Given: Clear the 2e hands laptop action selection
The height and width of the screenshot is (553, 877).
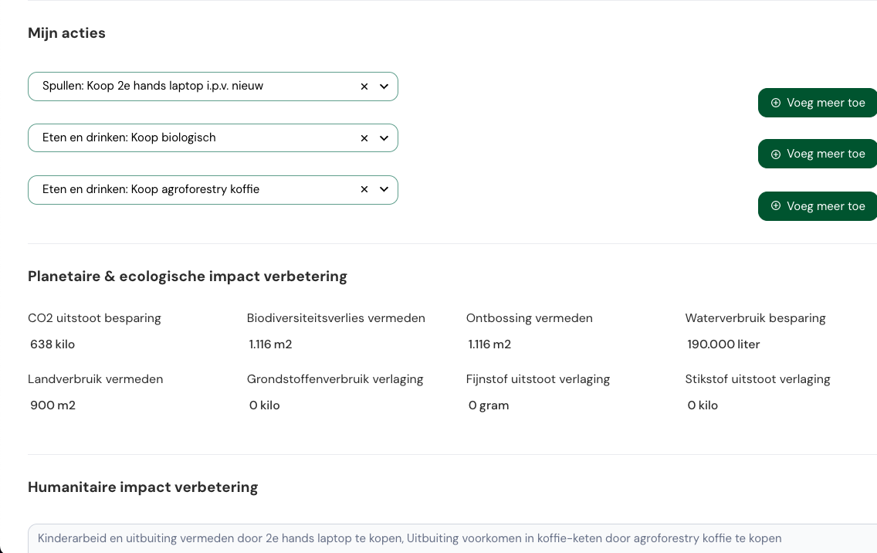Looking at the screenshot, I should 364,87.
